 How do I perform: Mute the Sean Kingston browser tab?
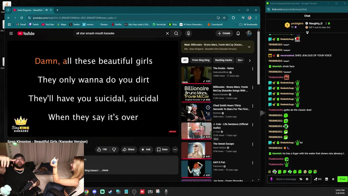coord(46,10)
